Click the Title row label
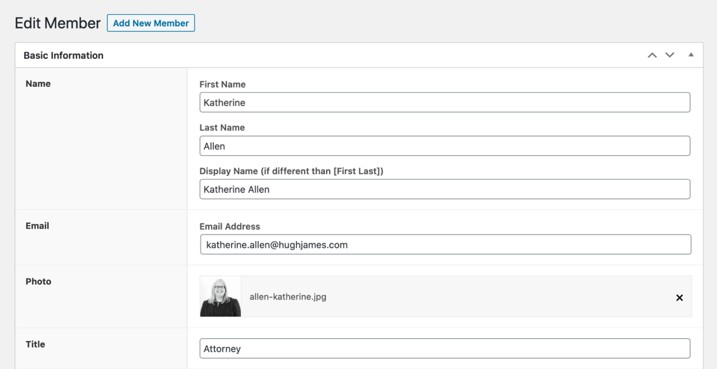Viewport: 717px width, 369px height. point(35,344)
